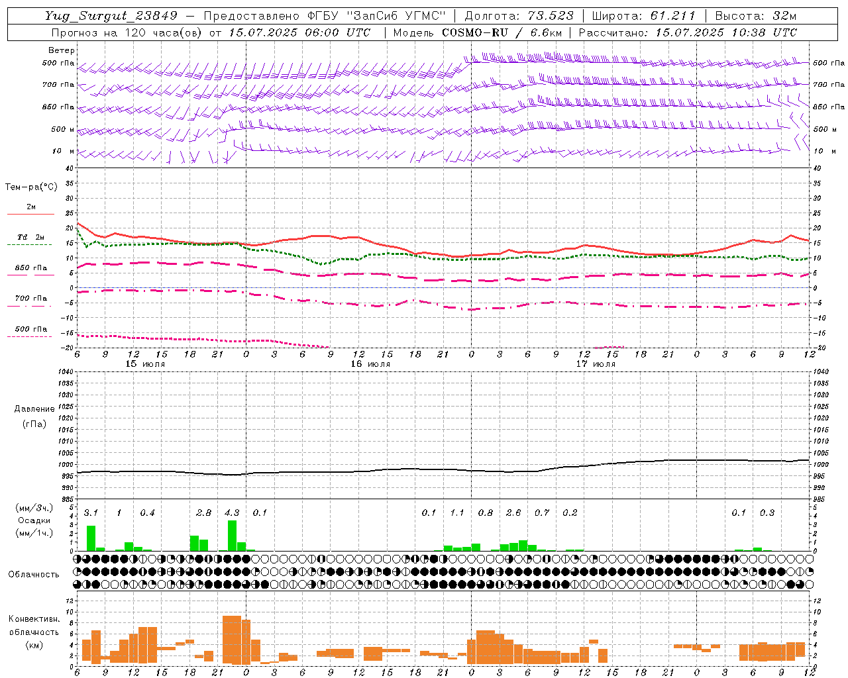Click the 2.6 precipitation value
The width and height of the screenshot is (848, 678).
513,513
